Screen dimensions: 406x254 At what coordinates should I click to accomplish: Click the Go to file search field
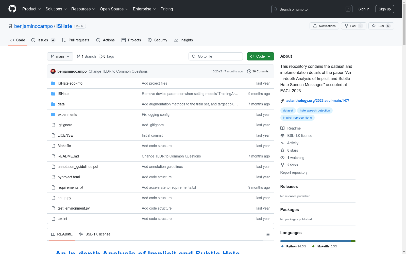pyautogui.click(x=216, y=56)
